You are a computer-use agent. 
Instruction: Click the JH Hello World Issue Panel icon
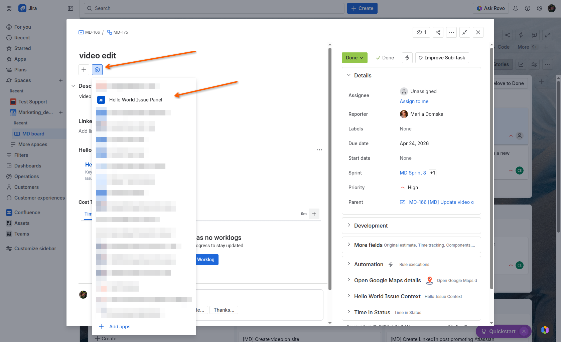pos(101,100)
